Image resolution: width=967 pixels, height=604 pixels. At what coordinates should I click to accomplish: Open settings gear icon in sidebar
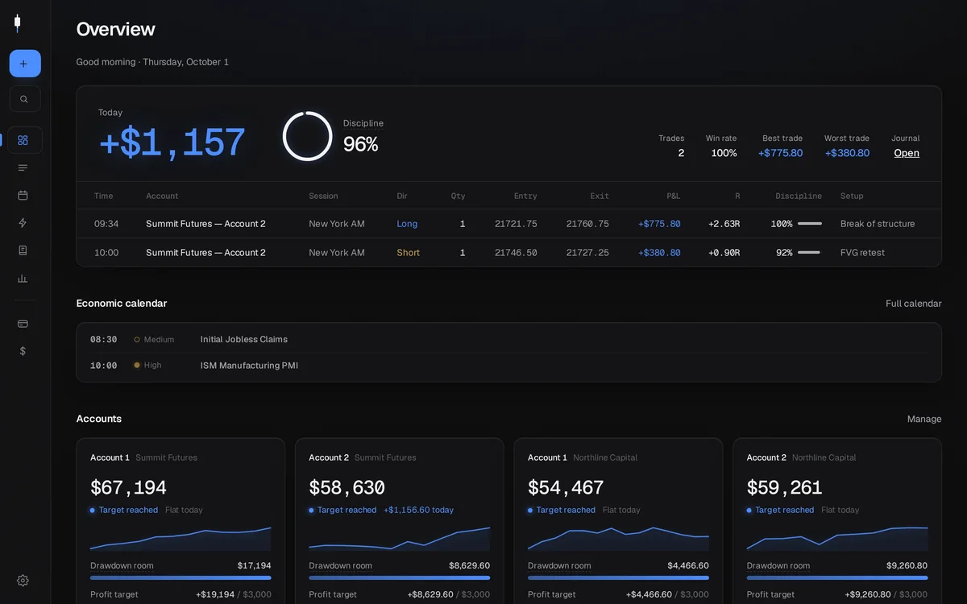[23, 581]
